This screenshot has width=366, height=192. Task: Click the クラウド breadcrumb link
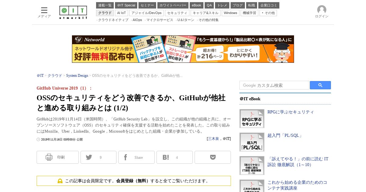click(x=55, y=76)
